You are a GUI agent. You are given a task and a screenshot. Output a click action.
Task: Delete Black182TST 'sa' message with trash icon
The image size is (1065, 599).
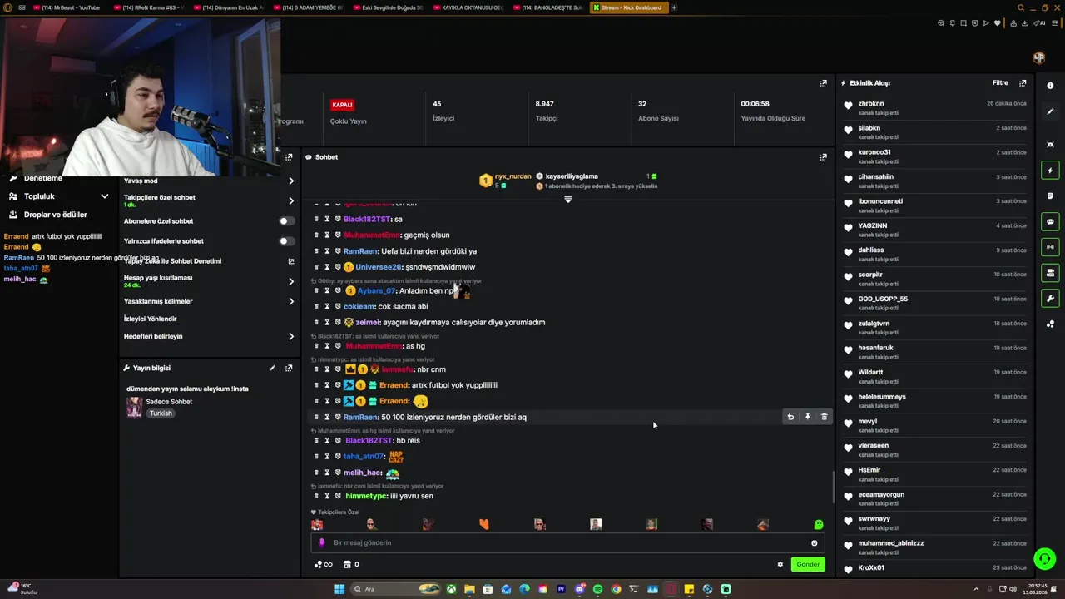pyautogui.click(x=316, y=219)
